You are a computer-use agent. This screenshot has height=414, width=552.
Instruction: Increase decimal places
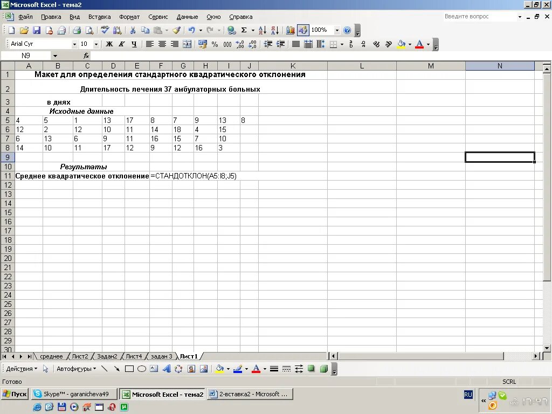pos(240,44)
